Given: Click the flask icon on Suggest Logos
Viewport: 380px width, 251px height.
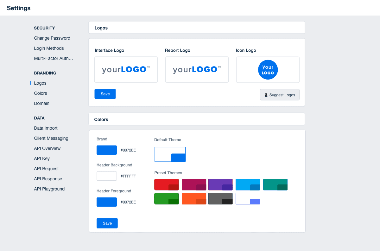Looking at the screenshot, I should pyautogui.click(x=266, y=94).
